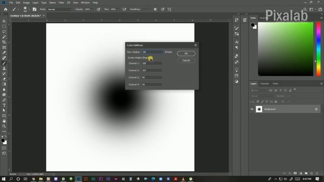Screen dimensions: 324x182
Task: Click OK in Color Halftone dialog
Action: tap(186, 54)
